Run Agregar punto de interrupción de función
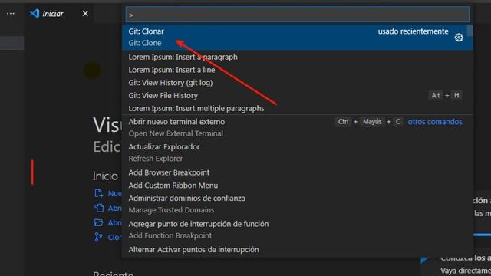This screenshot has height=276, width=491. click(x=297, y=230)
